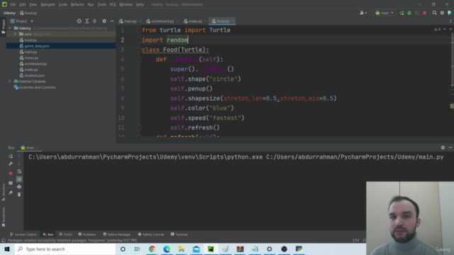This screenshot has height=255, width=454.
Task: Close the food.py editor tab
Action: coord(233,21)
